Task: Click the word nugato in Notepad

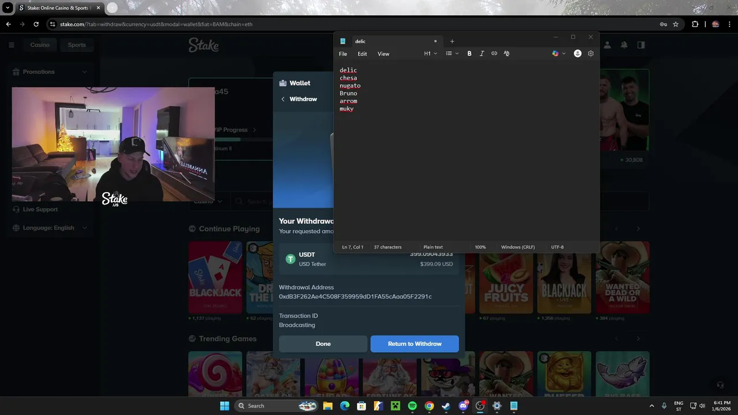Action: click(x=350, y=86)
